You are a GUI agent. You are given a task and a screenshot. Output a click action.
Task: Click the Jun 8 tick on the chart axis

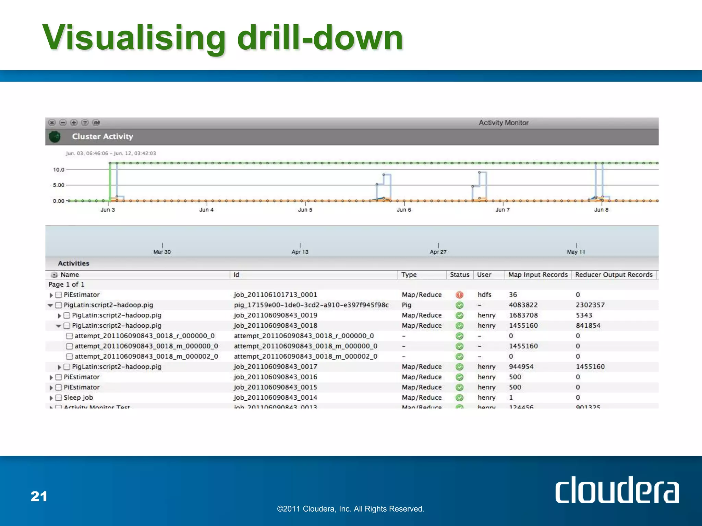601,210
